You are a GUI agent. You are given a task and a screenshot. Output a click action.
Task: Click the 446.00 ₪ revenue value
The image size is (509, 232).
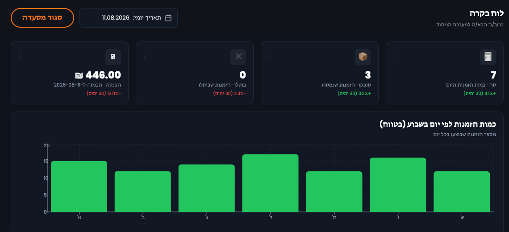pos(98,75)
